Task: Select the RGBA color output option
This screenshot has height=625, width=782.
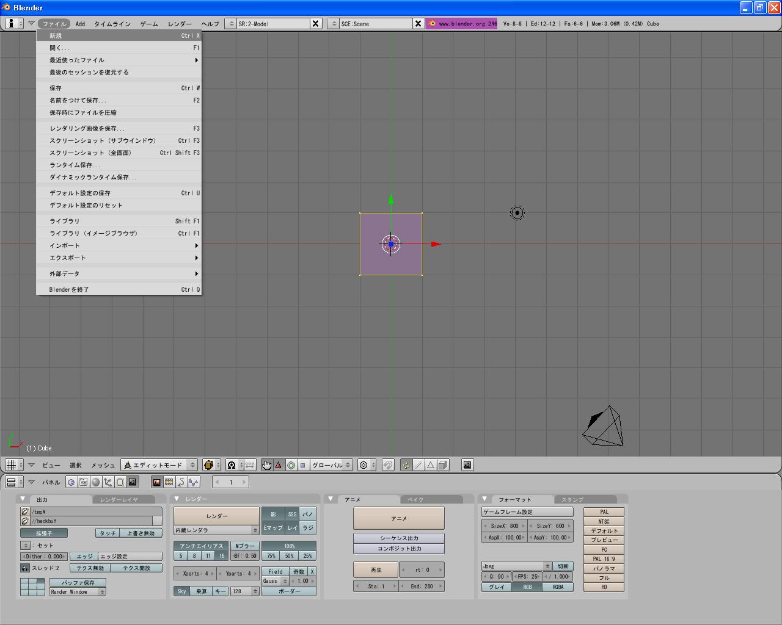Action: 558,587
